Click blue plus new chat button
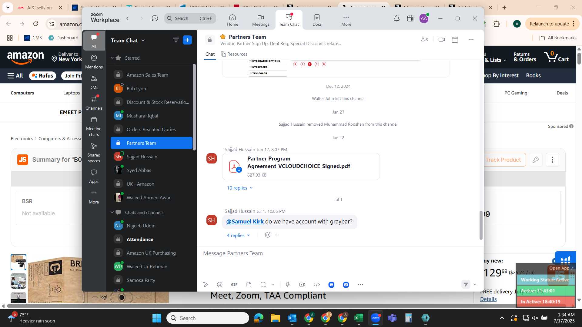 tap(187, 40)
